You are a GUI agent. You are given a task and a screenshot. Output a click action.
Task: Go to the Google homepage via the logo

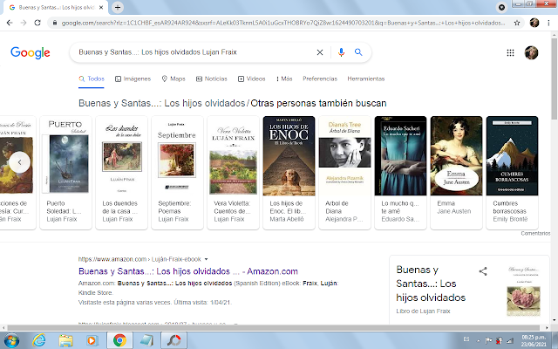tap(31, 52)
